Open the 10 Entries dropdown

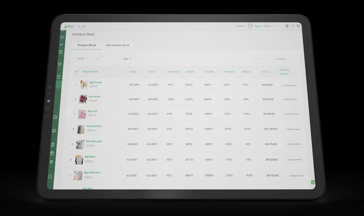coord(284,59)
